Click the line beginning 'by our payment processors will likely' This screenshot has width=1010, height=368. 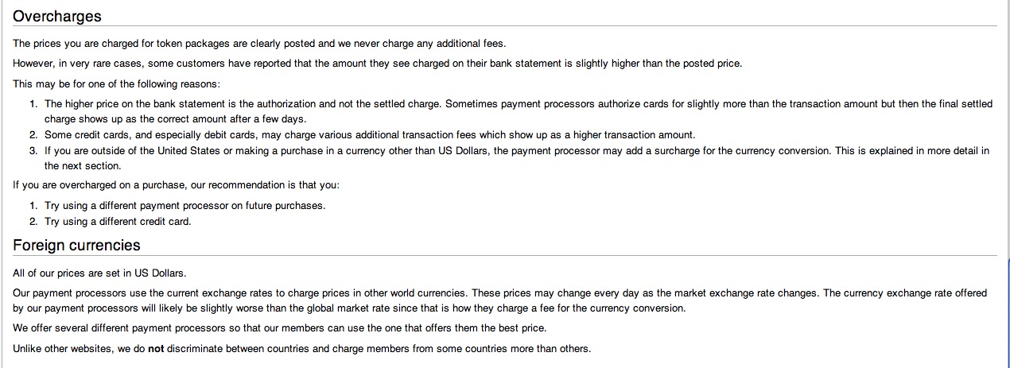[x=349, y=308]
